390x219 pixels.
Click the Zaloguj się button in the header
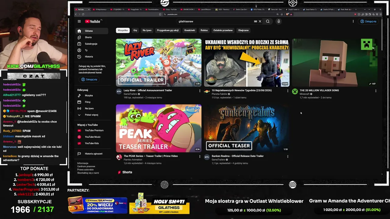coord(368,21)
